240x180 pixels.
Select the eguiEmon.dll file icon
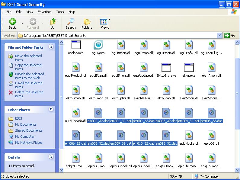[x=166, y=45]
